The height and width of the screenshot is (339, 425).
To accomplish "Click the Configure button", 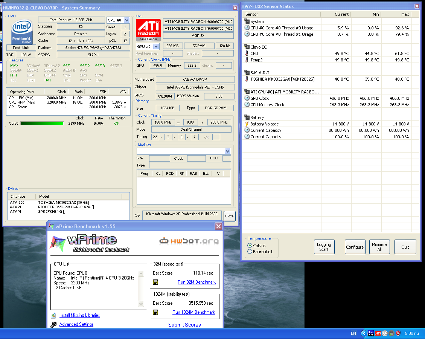I will point(355,247).
